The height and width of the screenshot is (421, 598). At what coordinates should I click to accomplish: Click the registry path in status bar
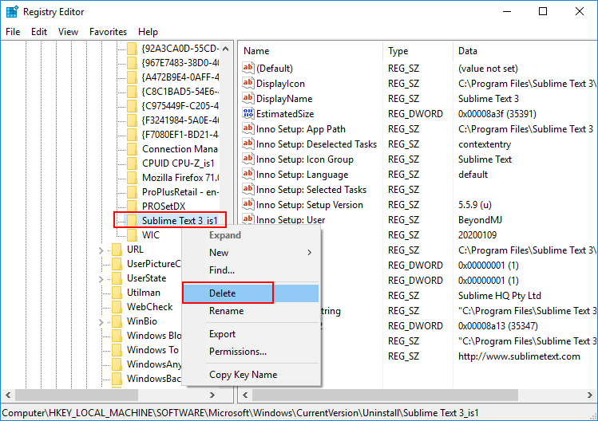[240, 413]
